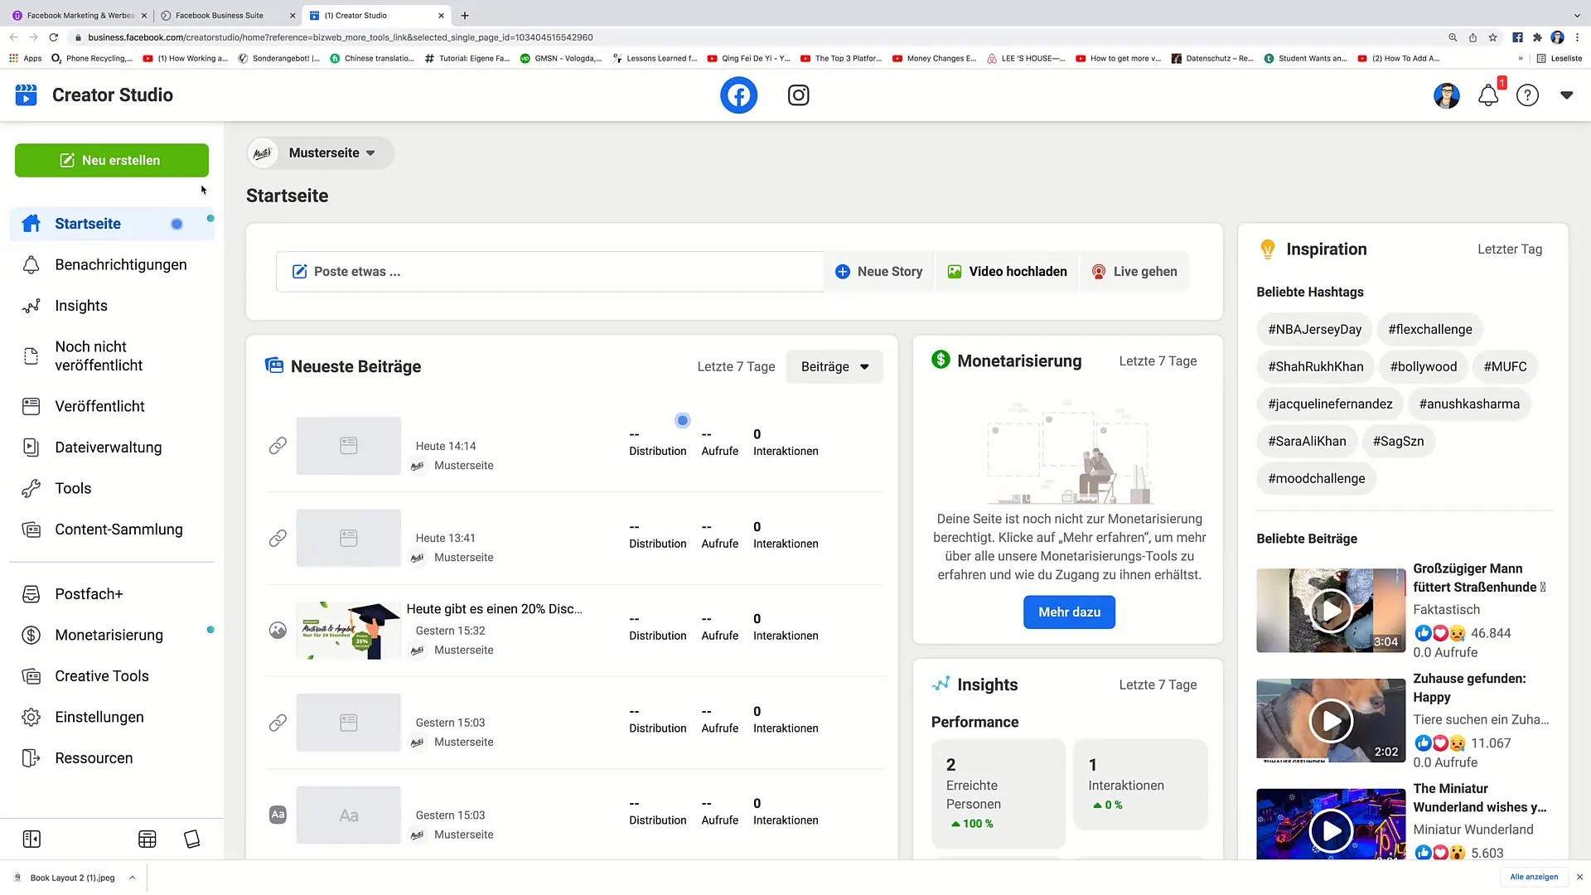This screenshot has width=1591, height=895.
Task: Open the help question mark icon
Action: click(x=1527, y=95)
